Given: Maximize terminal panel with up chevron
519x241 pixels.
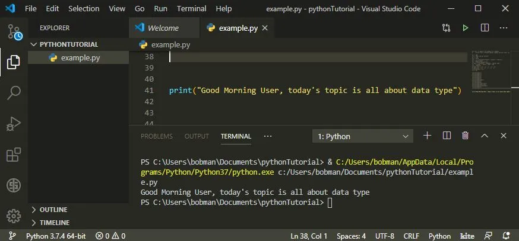Looking at the screenshot, I should 484,136.
